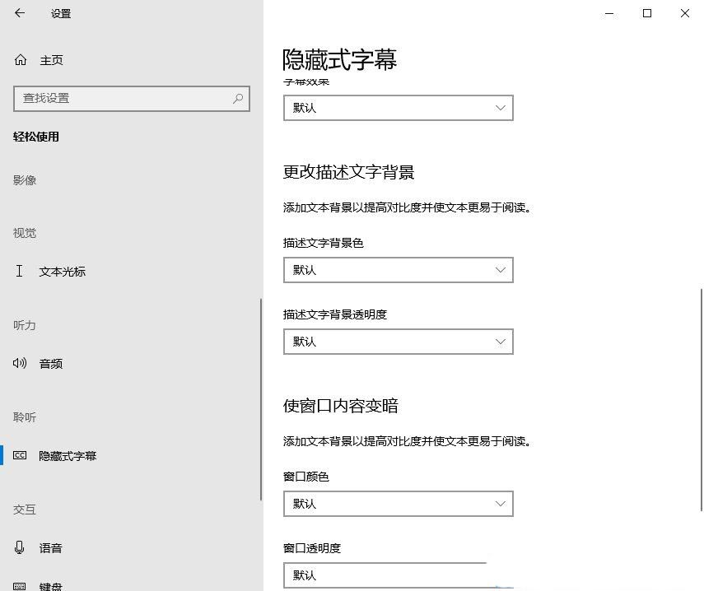This screenshot has width=704, height=591.
Task: Click the 音频 speaker icon
Action: (x=21, y=363)
